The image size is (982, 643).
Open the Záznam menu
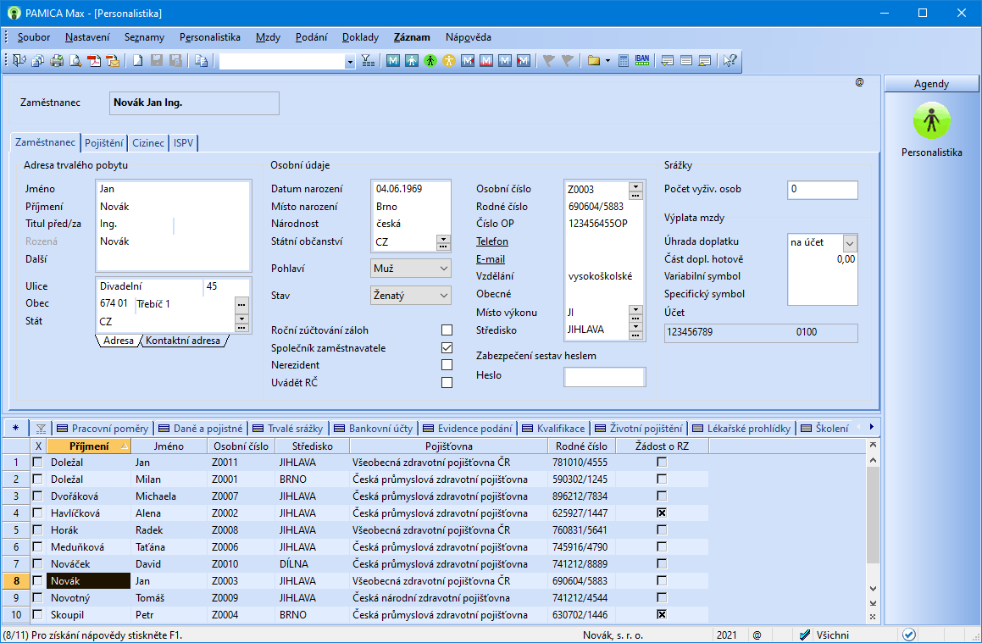412,37
